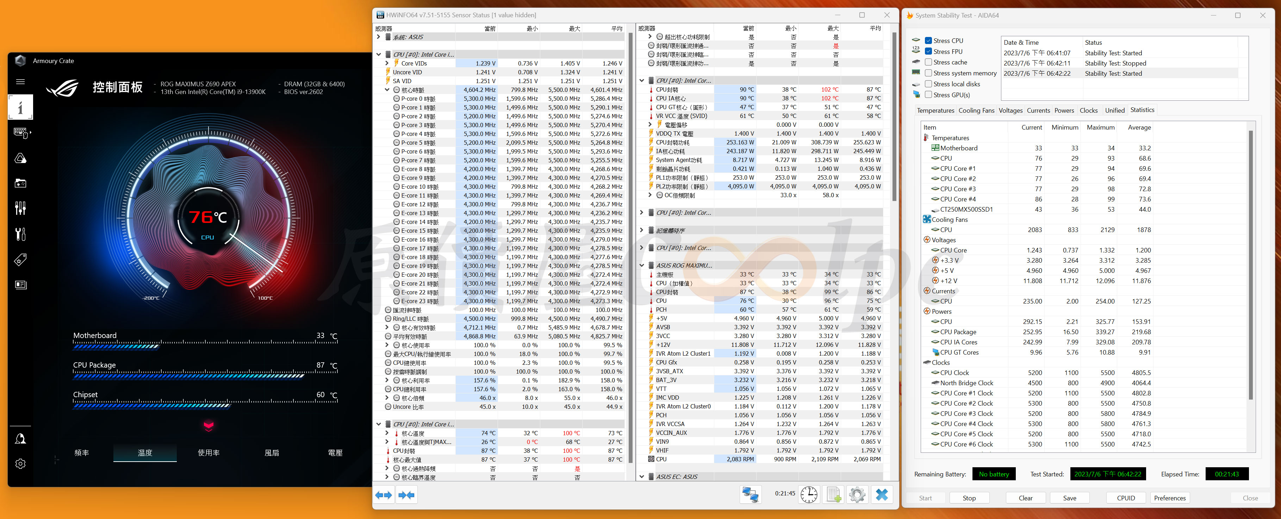
Task: Open the Featured deals tag icon
Action: coord(20,259)
